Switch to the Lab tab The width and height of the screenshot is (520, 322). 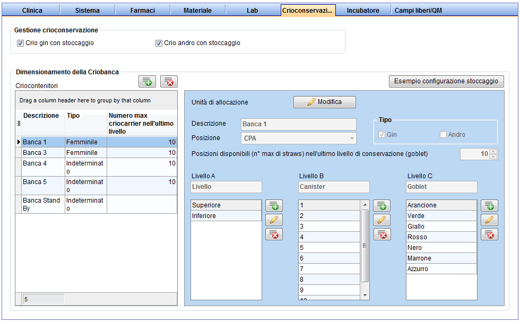(x=253, y=10)
